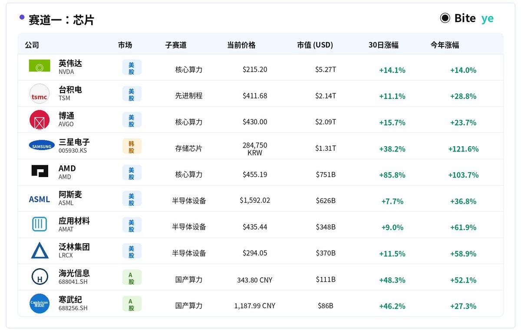Open the black AMD logo icon

coord(40,171)
